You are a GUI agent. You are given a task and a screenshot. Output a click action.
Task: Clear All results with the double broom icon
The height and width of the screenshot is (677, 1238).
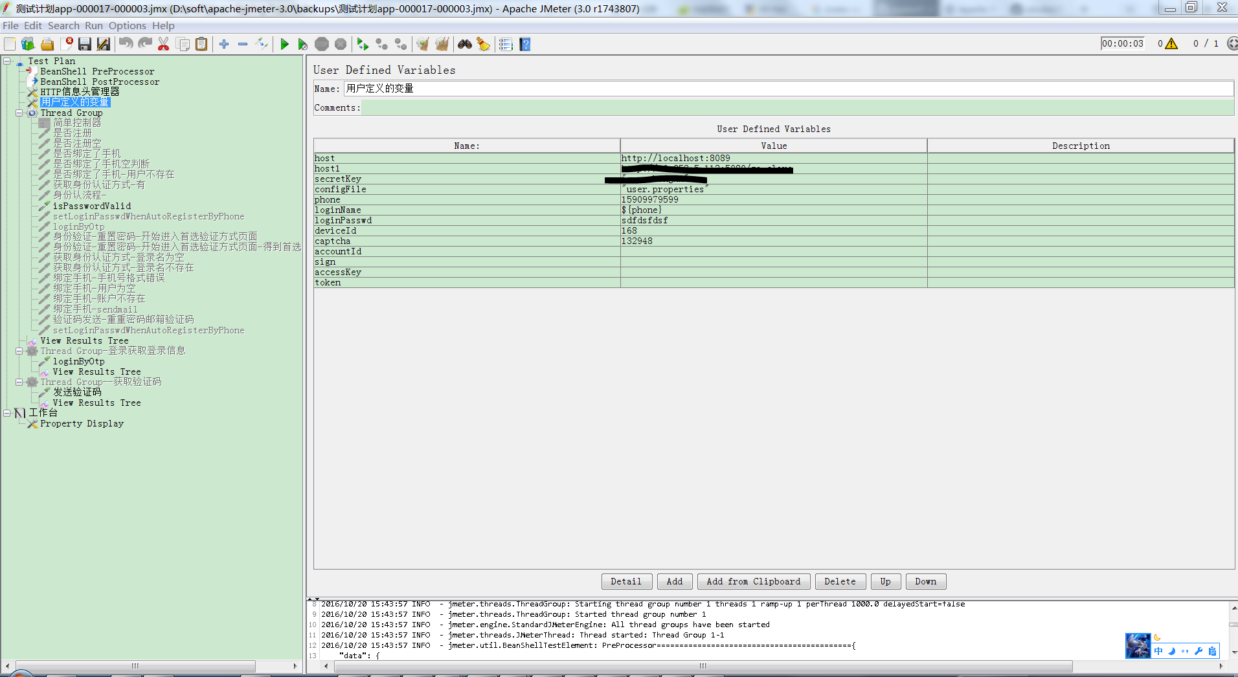pos(442,44)
